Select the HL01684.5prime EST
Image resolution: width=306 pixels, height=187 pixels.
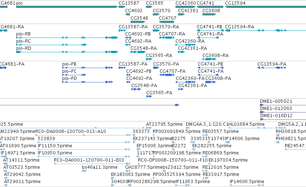pyautogui.click(x=253, y=128)
